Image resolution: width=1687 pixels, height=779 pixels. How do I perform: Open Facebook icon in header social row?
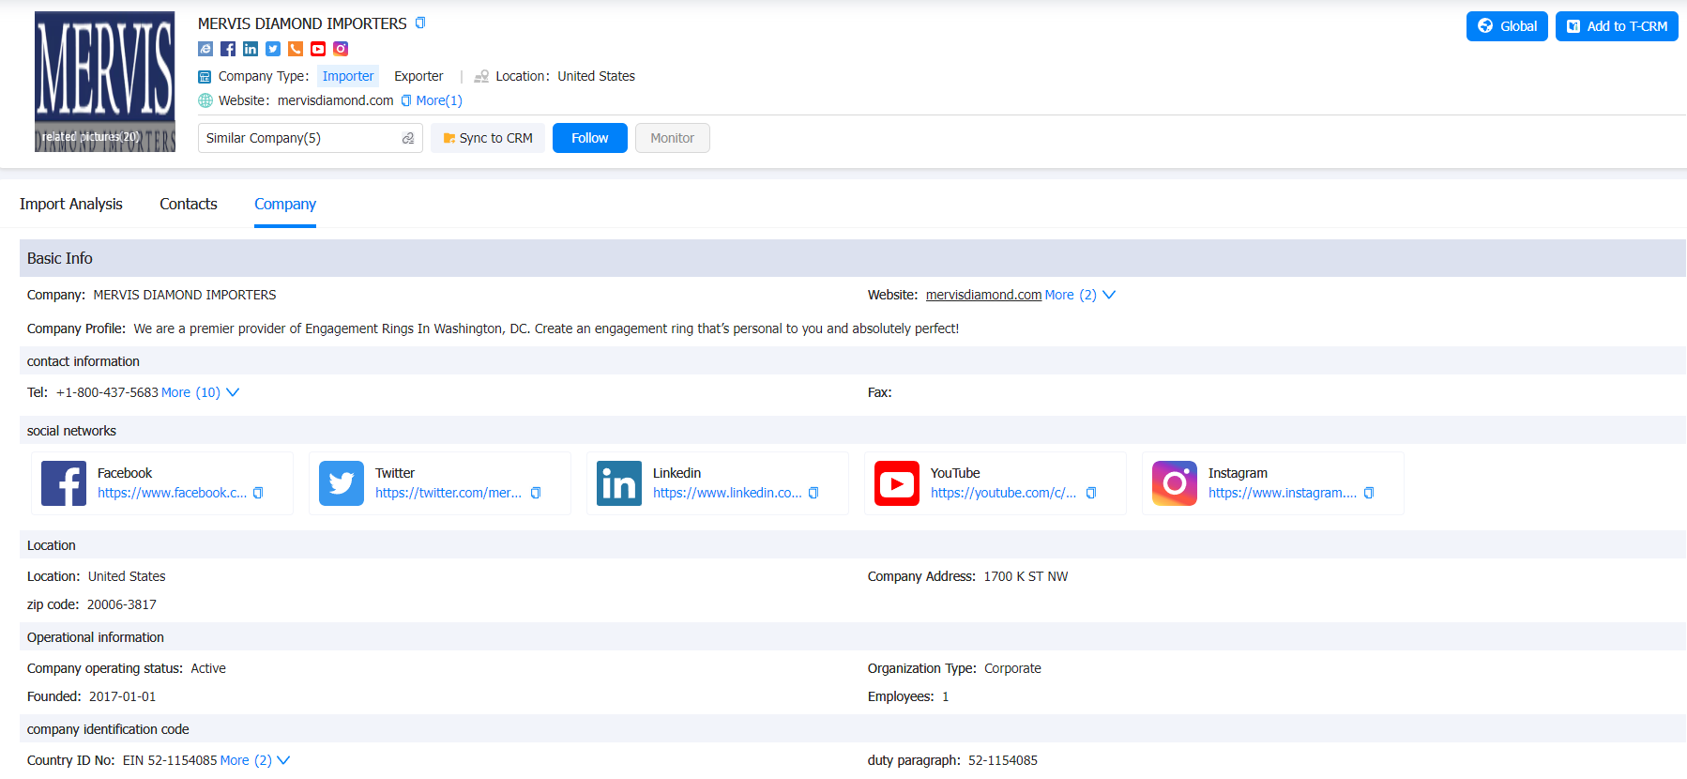click(228, 49)
